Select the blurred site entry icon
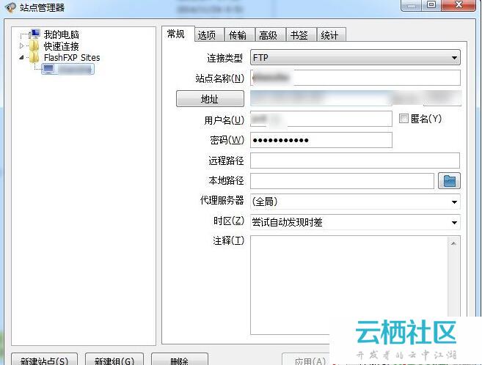This screenshot has width=482, height=365. point(48,69)
